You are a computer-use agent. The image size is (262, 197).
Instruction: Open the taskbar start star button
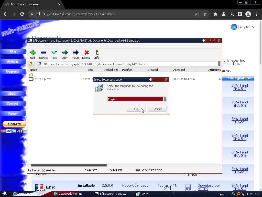[x=5, y=193]
